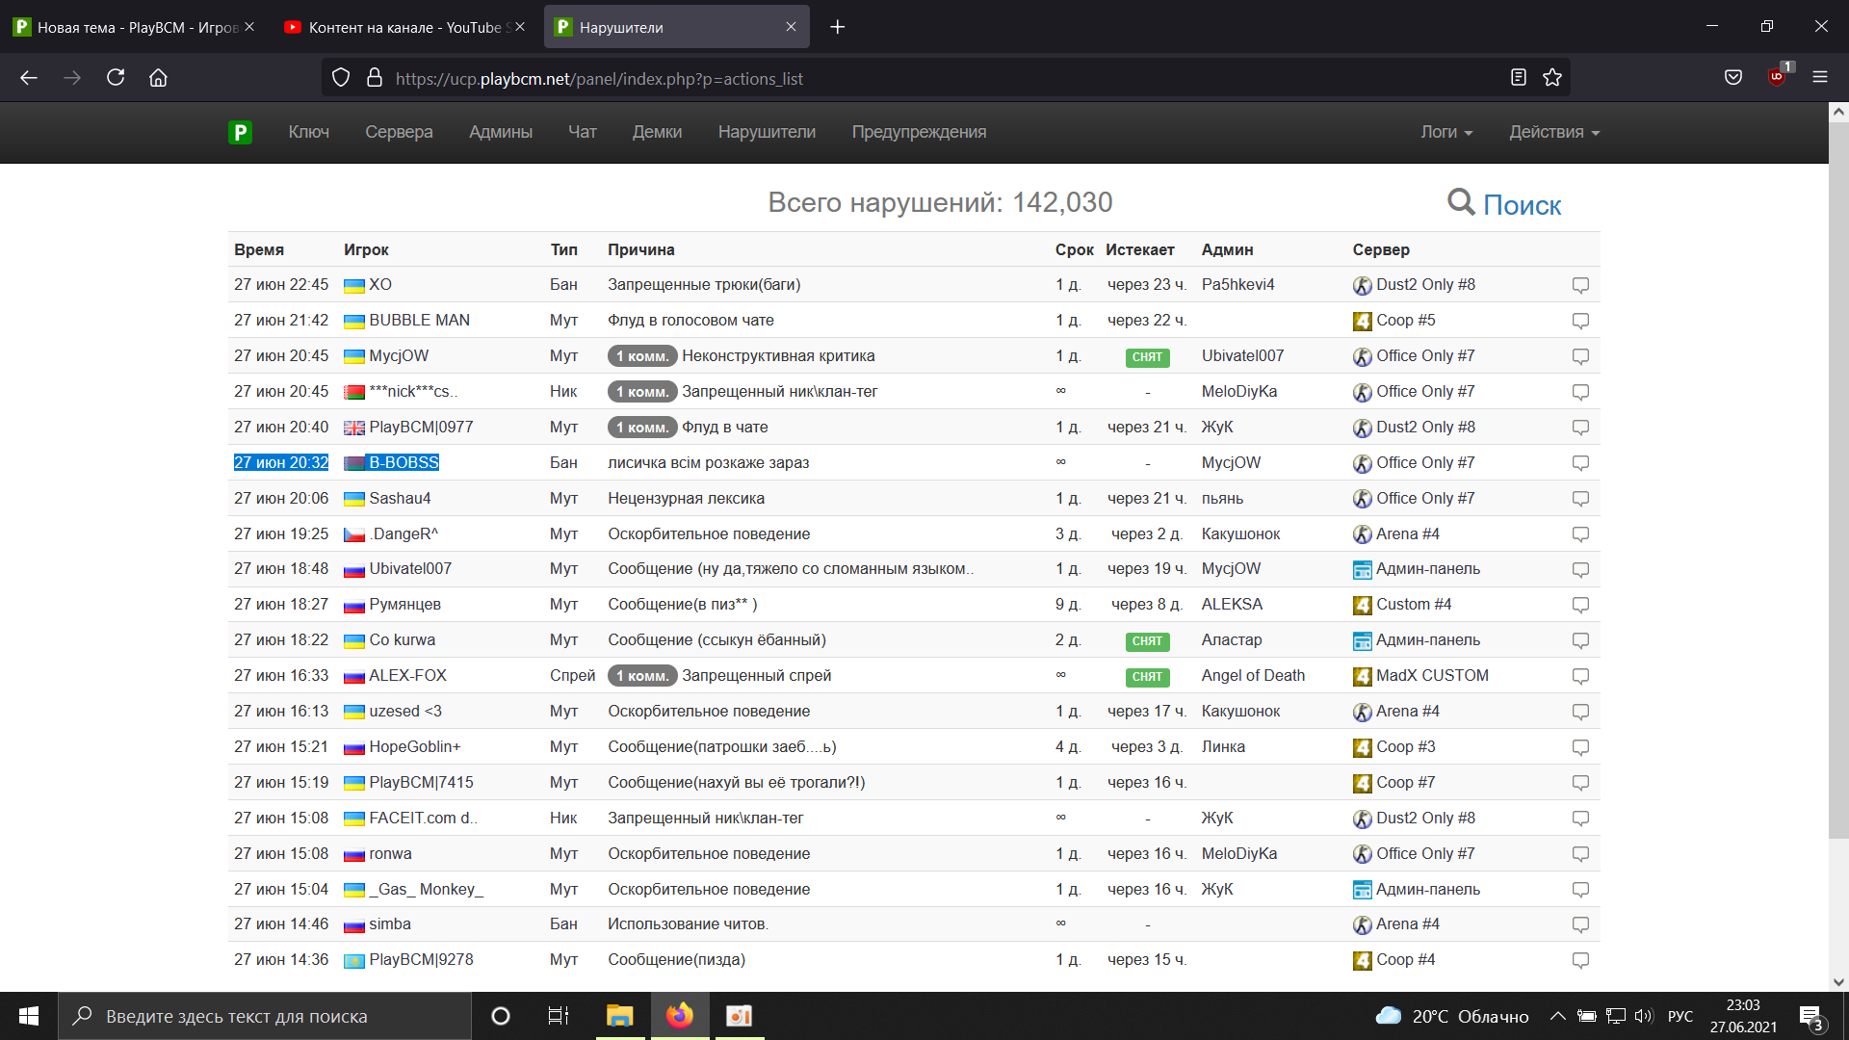This screenshot has height=1040, width=1849.
Task: Open the search magnifier icon beside Поиск
Action: pyautogui.click(x=1461, y=202)
